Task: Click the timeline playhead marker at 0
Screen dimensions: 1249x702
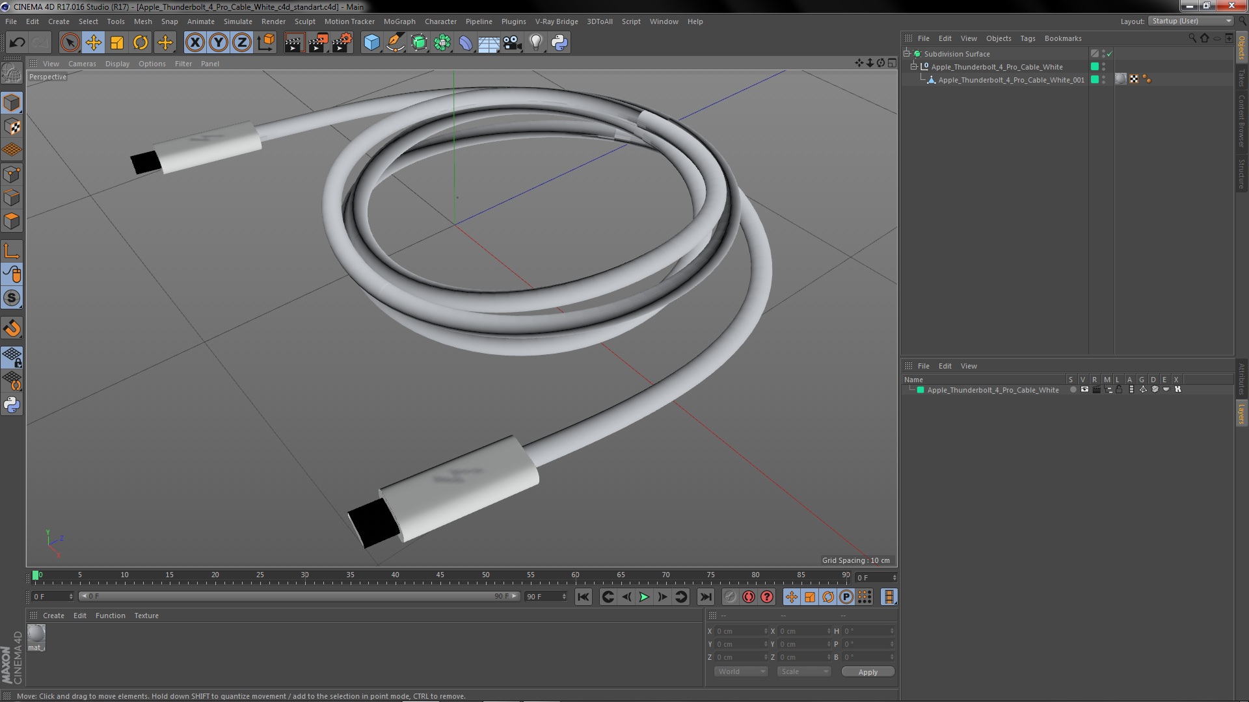Action: [x=36, y=575]
